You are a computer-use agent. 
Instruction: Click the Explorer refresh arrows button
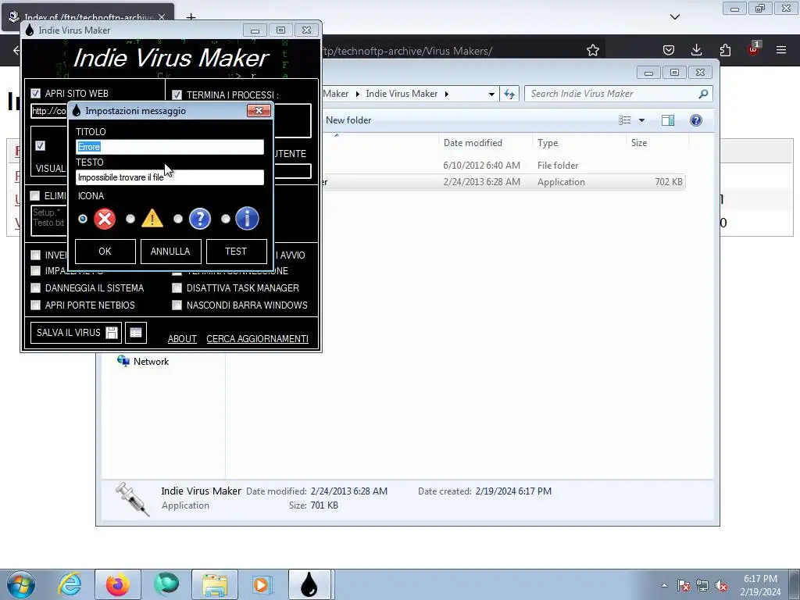[x=509, y=94]
